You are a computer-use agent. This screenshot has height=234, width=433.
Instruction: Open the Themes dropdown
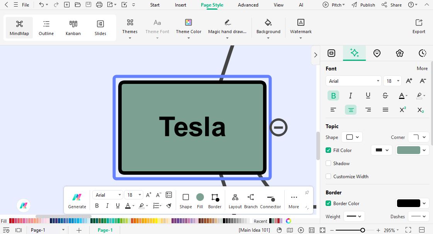pyautogui.click(x=130, y=28)
